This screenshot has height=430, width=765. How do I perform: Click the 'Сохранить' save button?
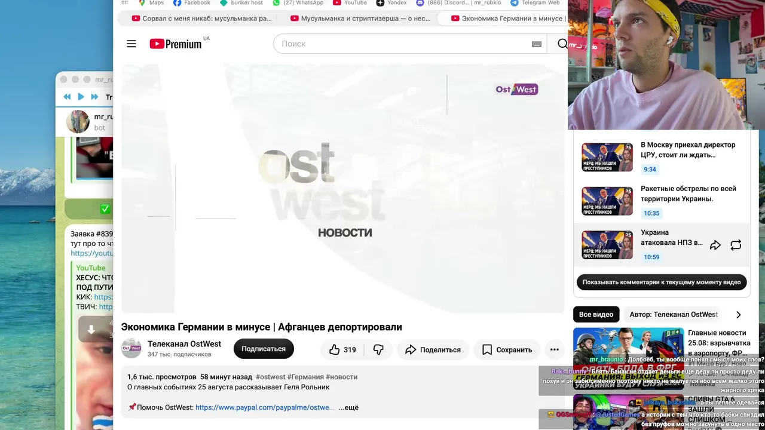[507, 349]
